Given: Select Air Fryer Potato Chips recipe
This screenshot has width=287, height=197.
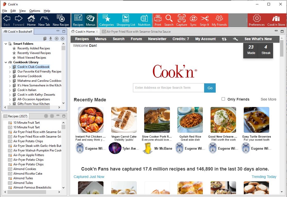Looking at the screenshot, I should (x=28, y=141).
